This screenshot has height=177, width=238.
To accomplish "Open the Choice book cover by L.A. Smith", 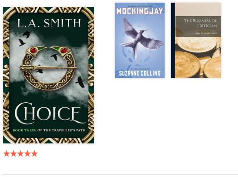I will 49,75.
